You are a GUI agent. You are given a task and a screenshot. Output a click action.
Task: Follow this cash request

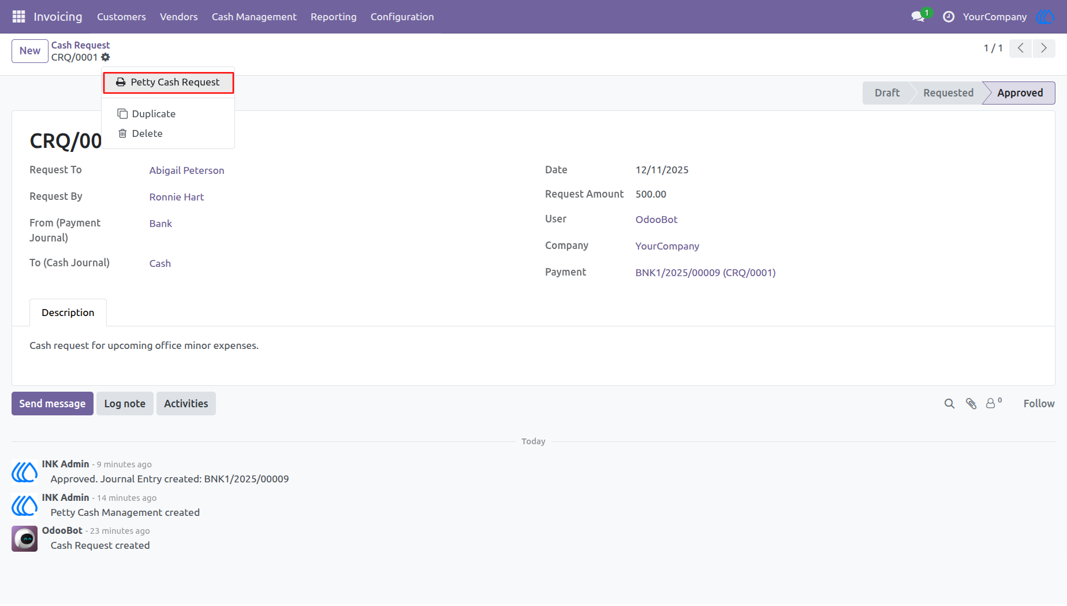coord(1039,404)
